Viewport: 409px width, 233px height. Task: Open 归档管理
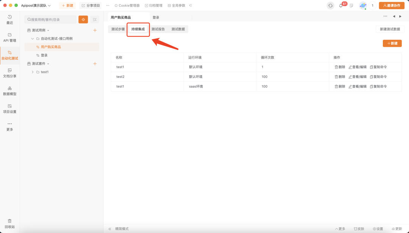[x=154, y=5]
